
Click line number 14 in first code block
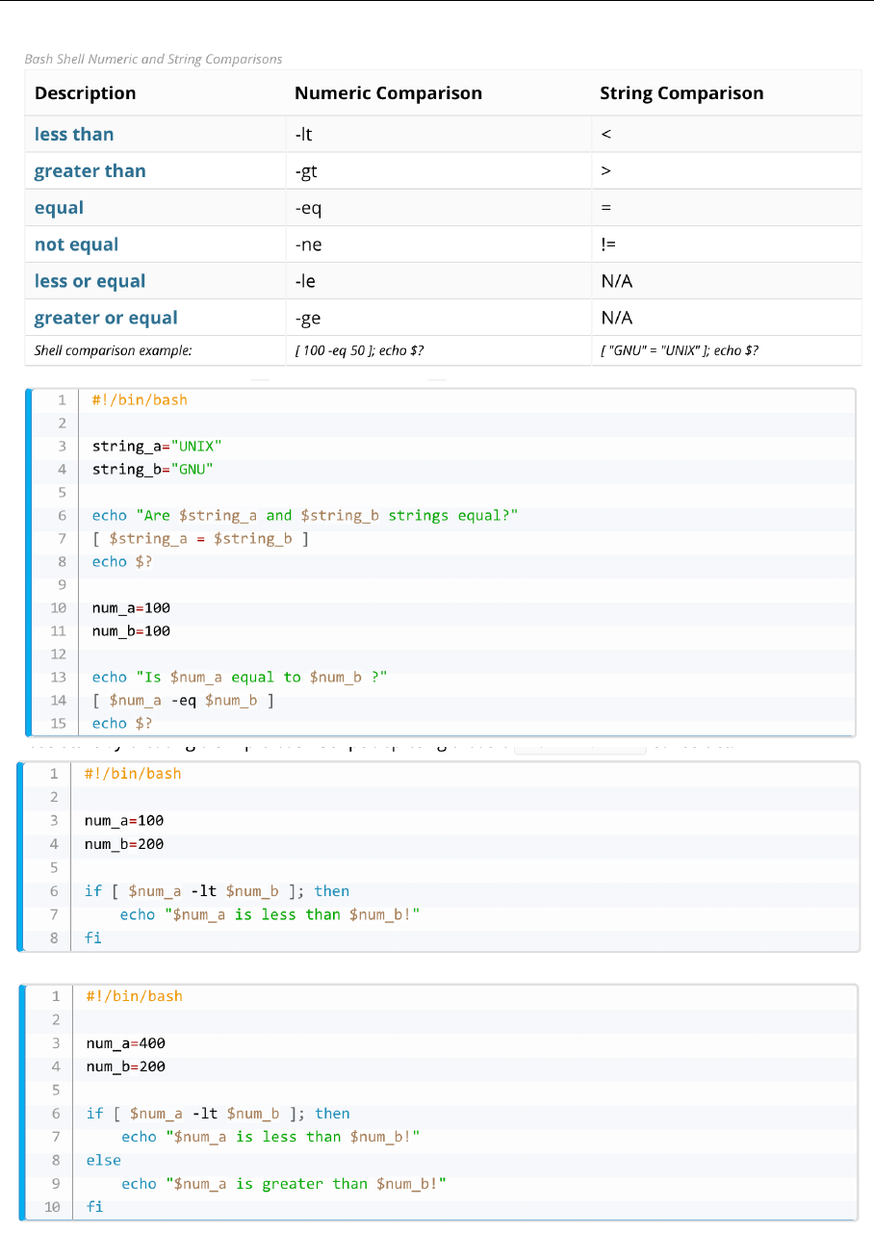coord(58,701)
